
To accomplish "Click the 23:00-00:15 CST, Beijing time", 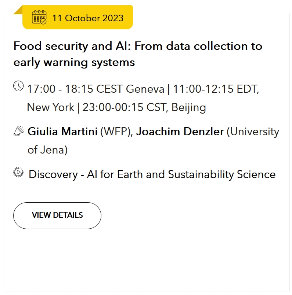I will (x=144, y=107).
